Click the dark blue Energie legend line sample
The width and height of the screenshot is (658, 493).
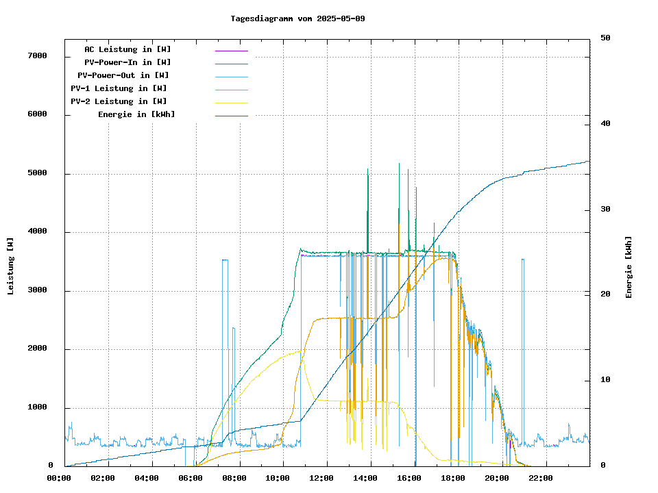[x=231, y=116]
